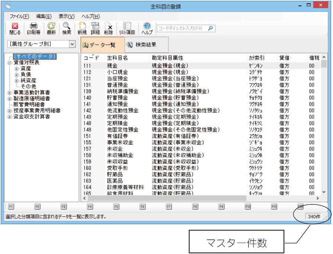The image size is (333, 254).
Task: Delete the entry using 削除 icon
Action: [109, 28]
